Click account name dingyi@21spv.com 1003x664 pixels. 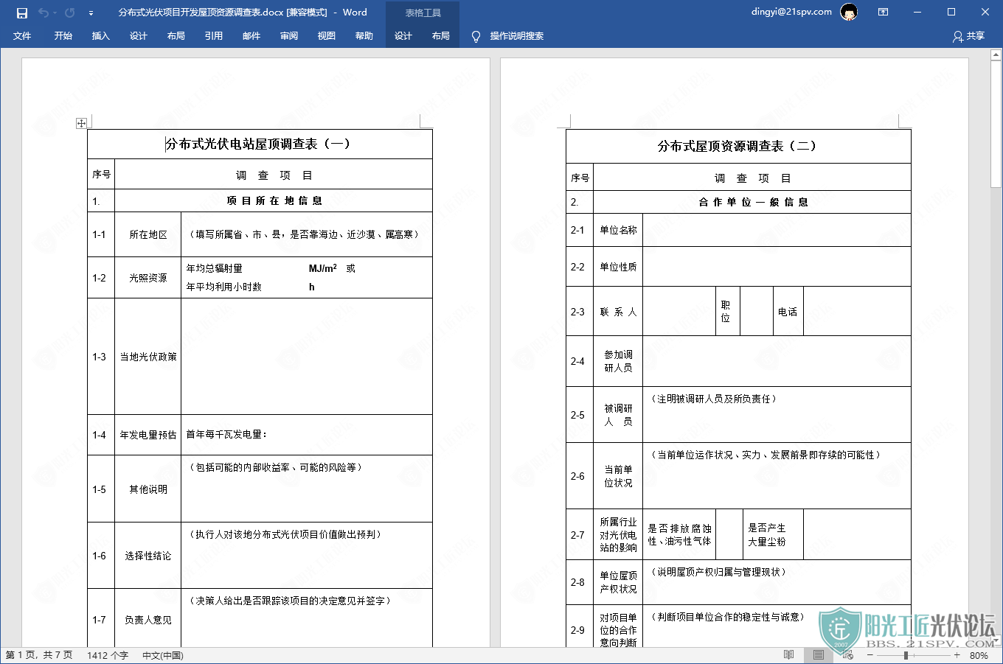[x=791, y=12]
